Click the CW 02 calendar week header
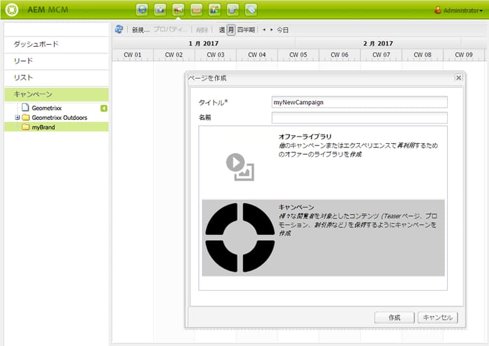The width and height of the screenshot is (489, 346). (x=173, y=55)
